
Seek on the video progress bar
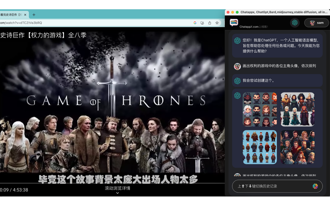click(x=112, y=183)
